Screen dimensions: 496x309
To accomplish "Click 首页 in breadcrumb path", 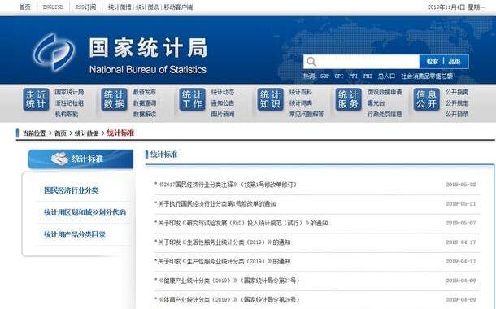I will tap(60, 133).
